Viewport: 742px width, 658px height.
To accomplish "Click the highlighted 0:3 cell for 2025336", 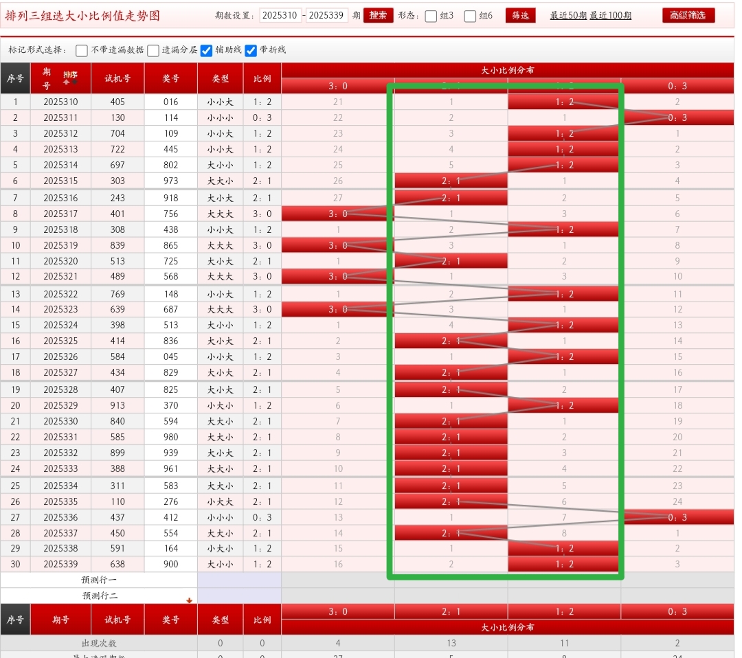I will (x=677, y=517).
